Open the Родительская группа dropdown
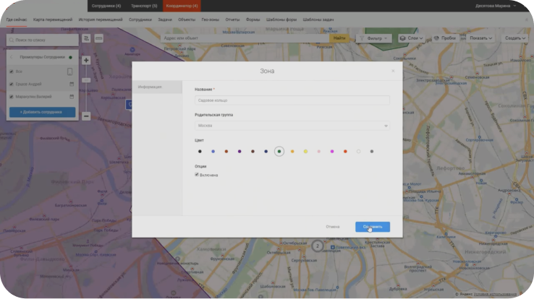This screenshot has width=534, height=299. pyautogui.click(x=292, y=125)
